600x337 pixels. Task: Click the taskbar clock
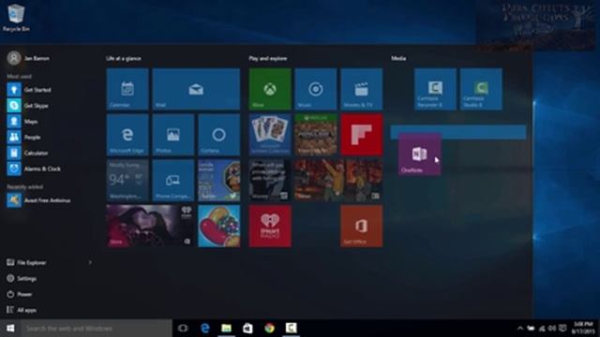click(x=583, y=329)
